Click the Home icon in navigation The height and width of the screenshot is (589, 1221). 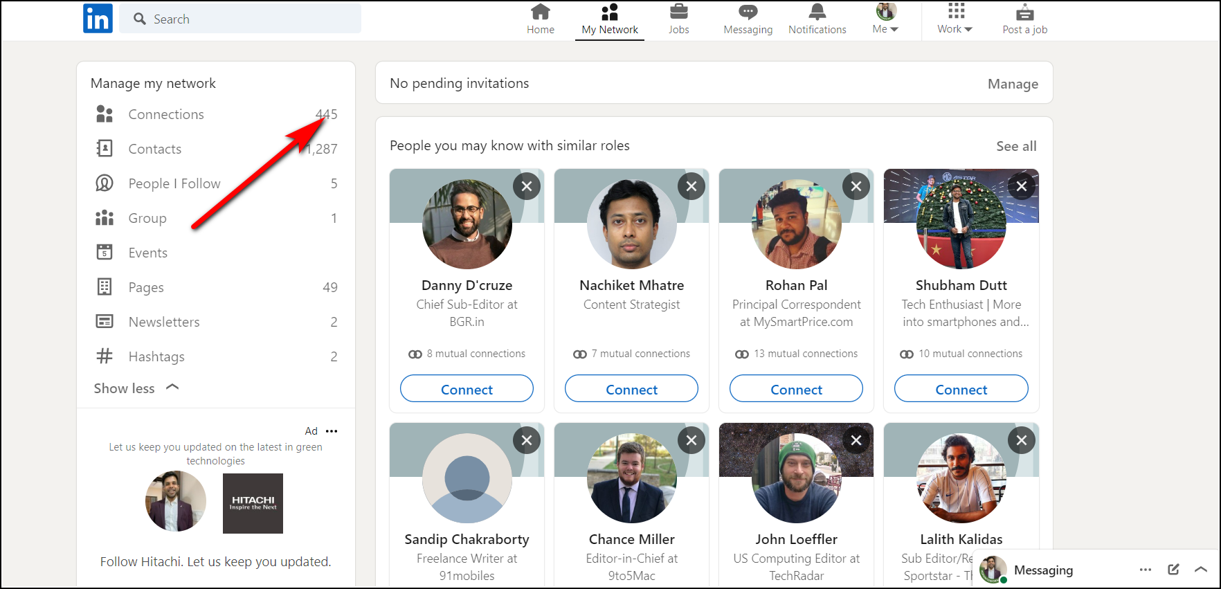(541, 12)
